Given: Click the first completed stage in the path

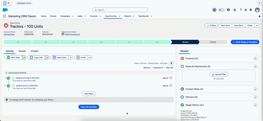Looking at the screenshot, I should (x=18, y=42).
